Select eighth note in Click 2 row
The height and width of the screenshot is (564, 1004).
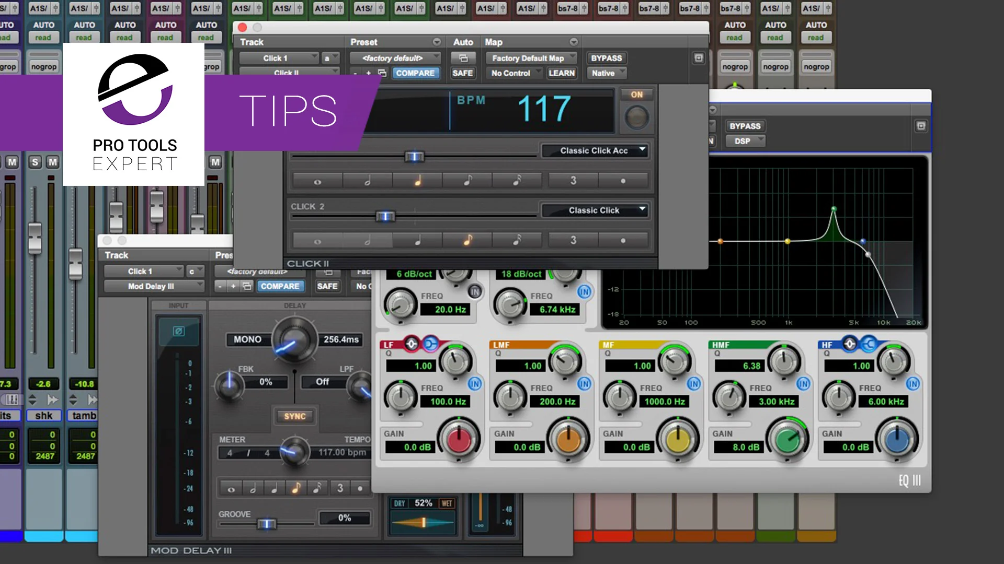point(467,240)
